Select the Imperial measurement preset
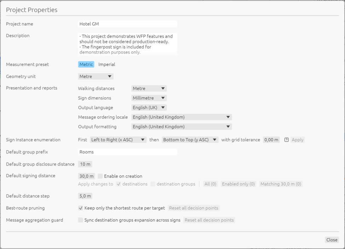The width and height of the screenshot is (345, 249). (107, 64)
